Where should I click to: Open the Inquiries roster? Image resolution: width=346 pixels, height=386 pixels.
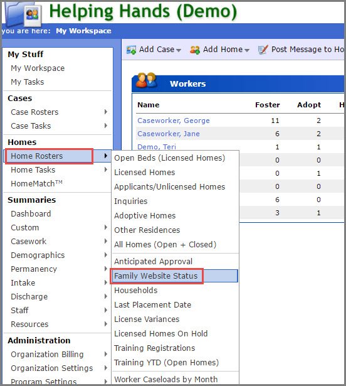[x=131, y=201]
